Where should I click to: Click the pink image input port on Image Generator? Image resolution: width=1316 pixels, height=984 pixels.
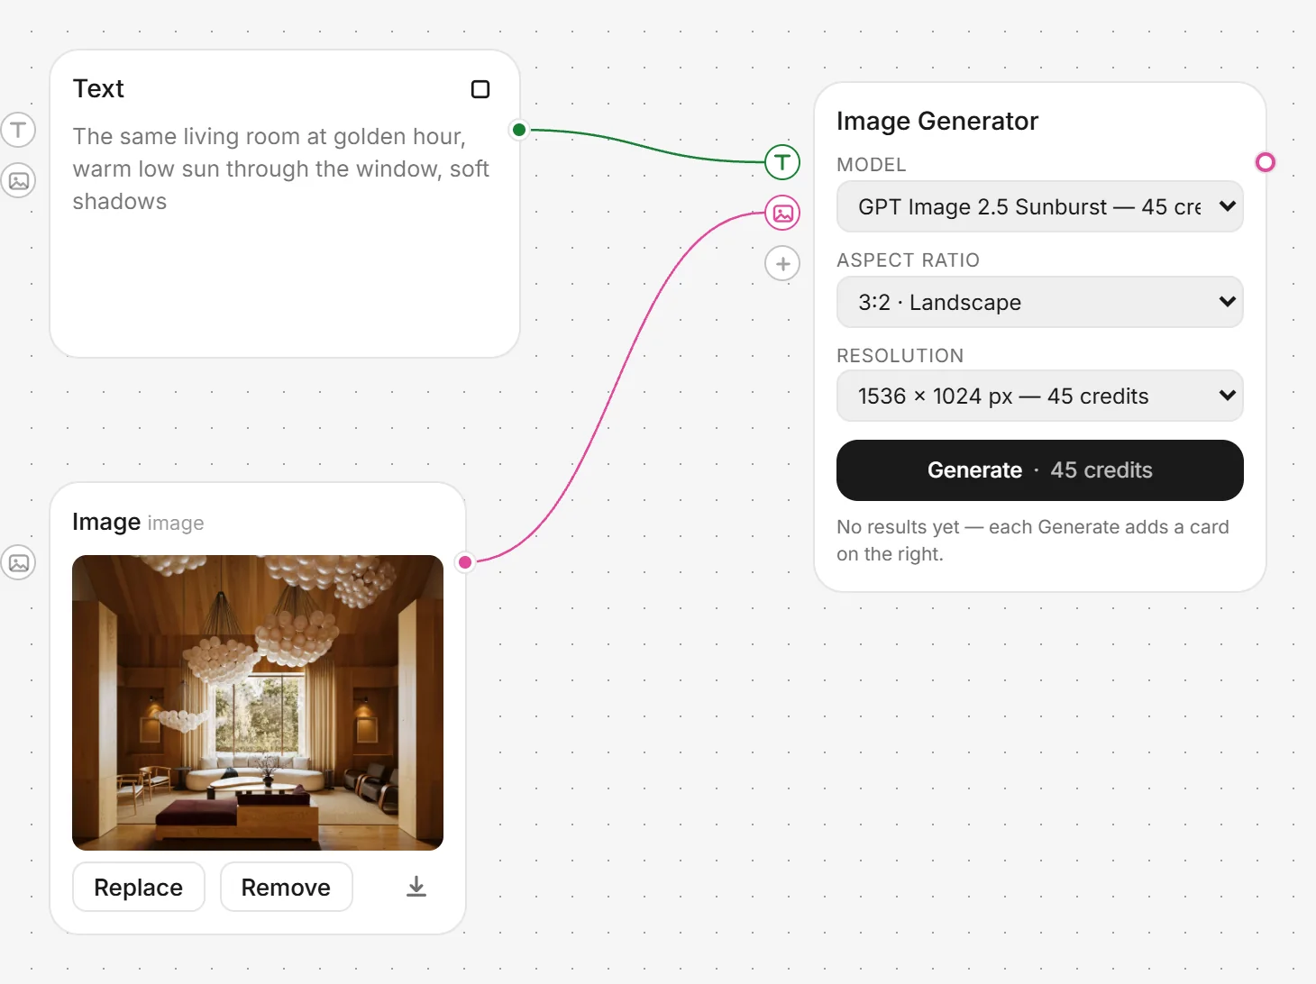coord(782,213)
